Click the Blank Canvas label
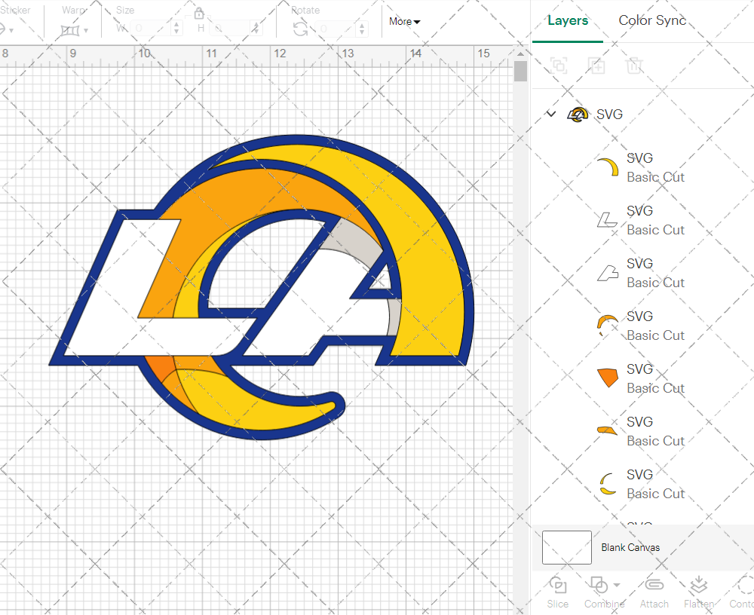Screen dimensions: 754x615 pos(630,547)
